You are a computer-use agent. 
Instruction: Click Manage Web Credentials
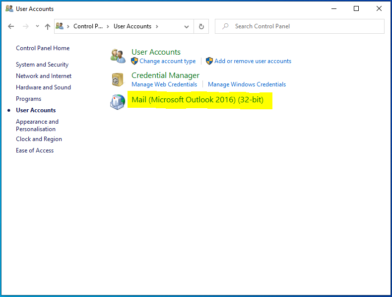pos(164,84)
